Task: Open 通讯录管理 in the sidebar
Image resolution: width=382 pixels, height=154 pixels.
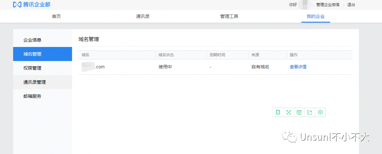Action: point(43,82)
